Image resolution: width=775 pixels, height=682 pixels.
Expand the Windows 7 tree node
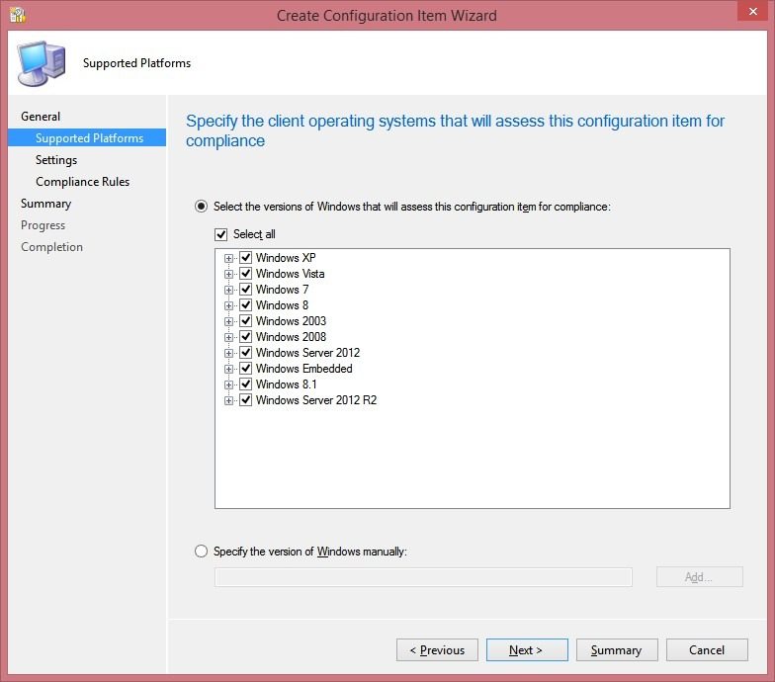pos(228,291)
